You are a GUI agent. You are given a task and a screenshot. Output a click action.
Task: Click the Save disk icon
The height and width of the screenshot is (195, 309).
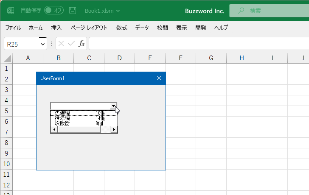73,11
